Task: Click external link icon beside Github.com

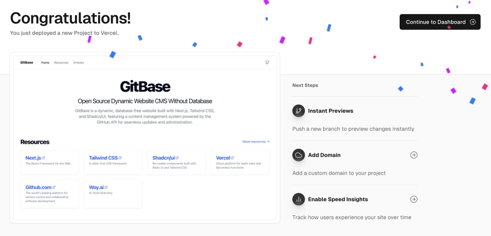Action: pos(54,187)
